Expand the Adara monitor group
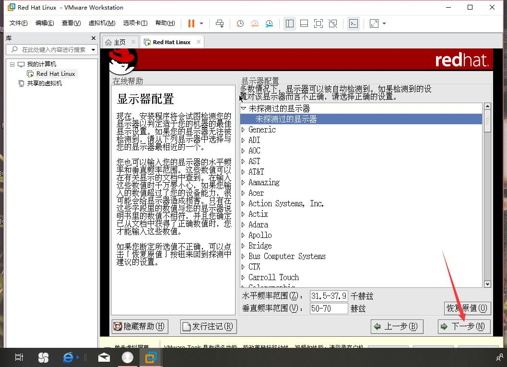 coord(243,225)
